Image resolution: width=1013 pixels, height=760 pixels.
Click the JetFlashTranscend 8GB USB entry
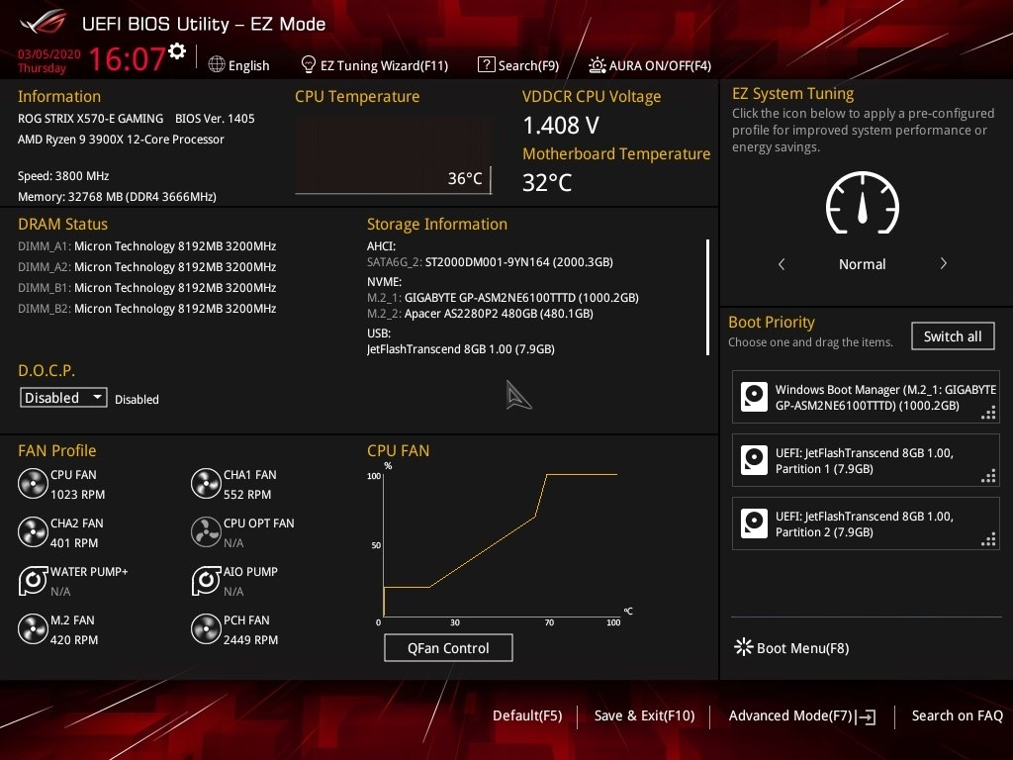(x=461, y=349)
